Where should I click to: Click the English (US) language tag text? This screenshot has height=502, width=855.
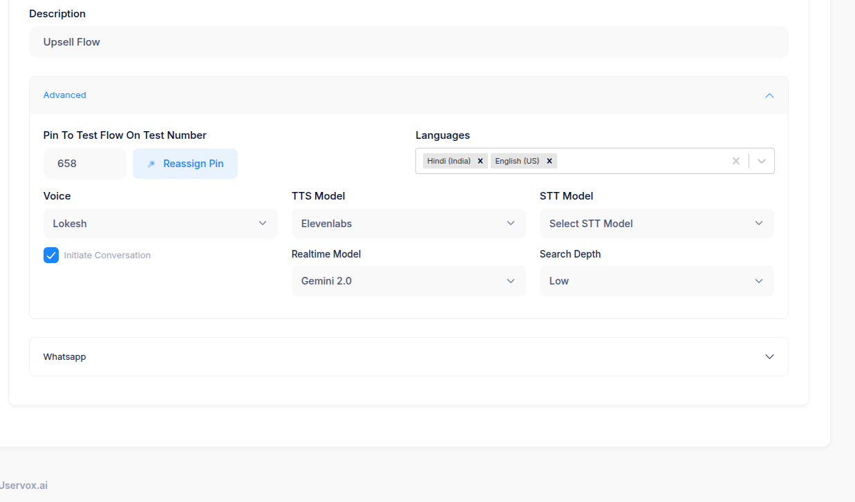pos(517,161)
